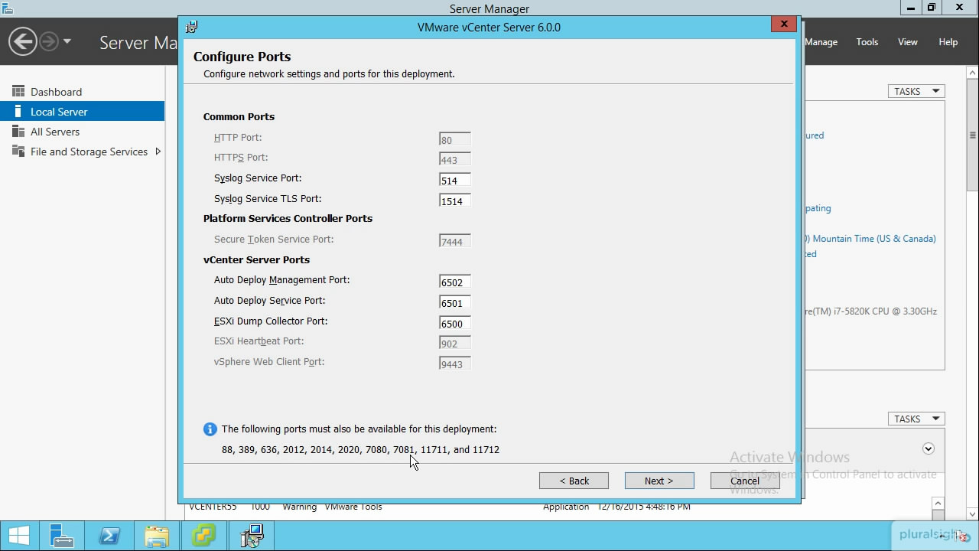Click the HTTPS Port field
This screenshot has height=551, width=979.
point(454,159)
